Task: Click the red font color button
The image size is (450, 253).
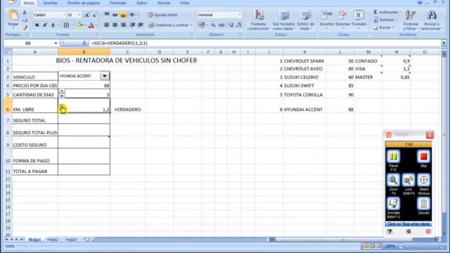Action: coord(91,25)
